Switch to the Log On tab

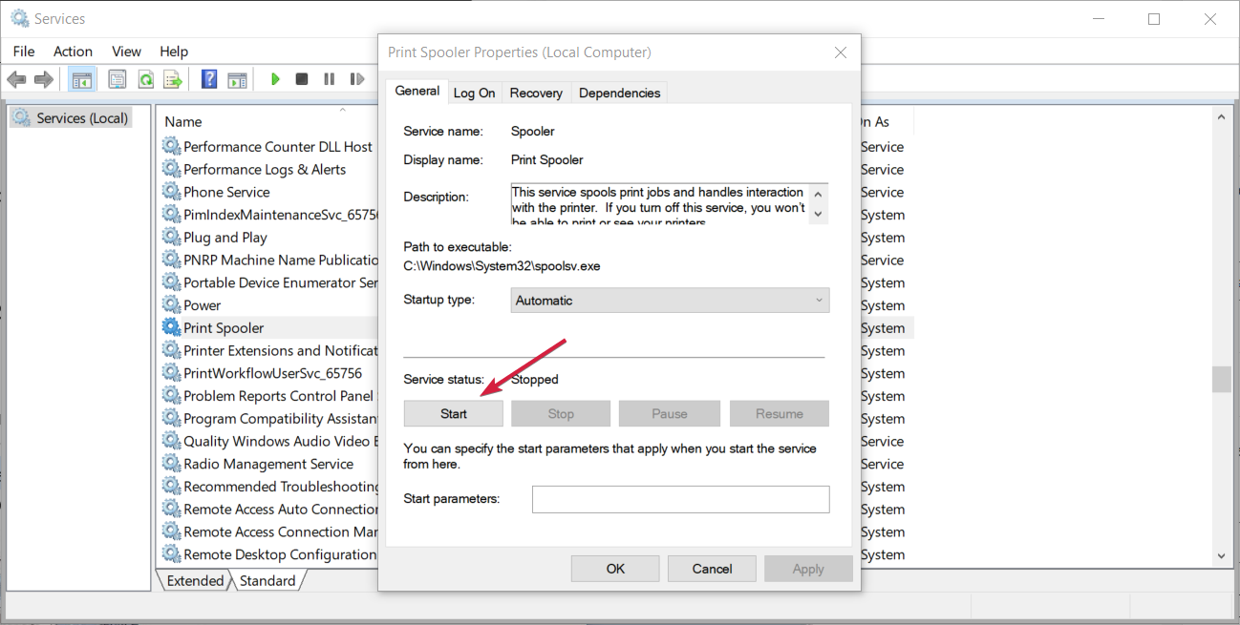(x=474, y=93)
